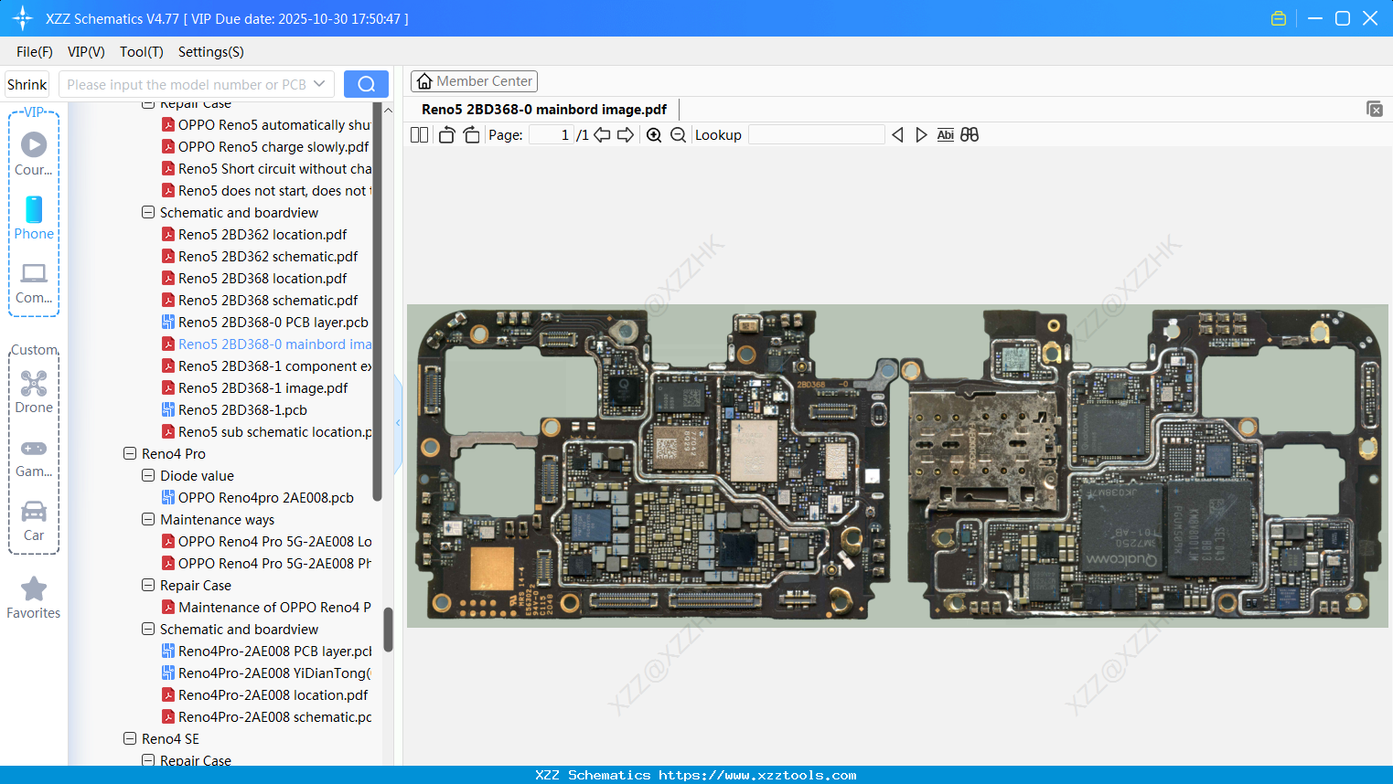Open the Drone category in sidebar
Screen dimensions: 1393x784
pyautogui.click(x=34, y=392)
